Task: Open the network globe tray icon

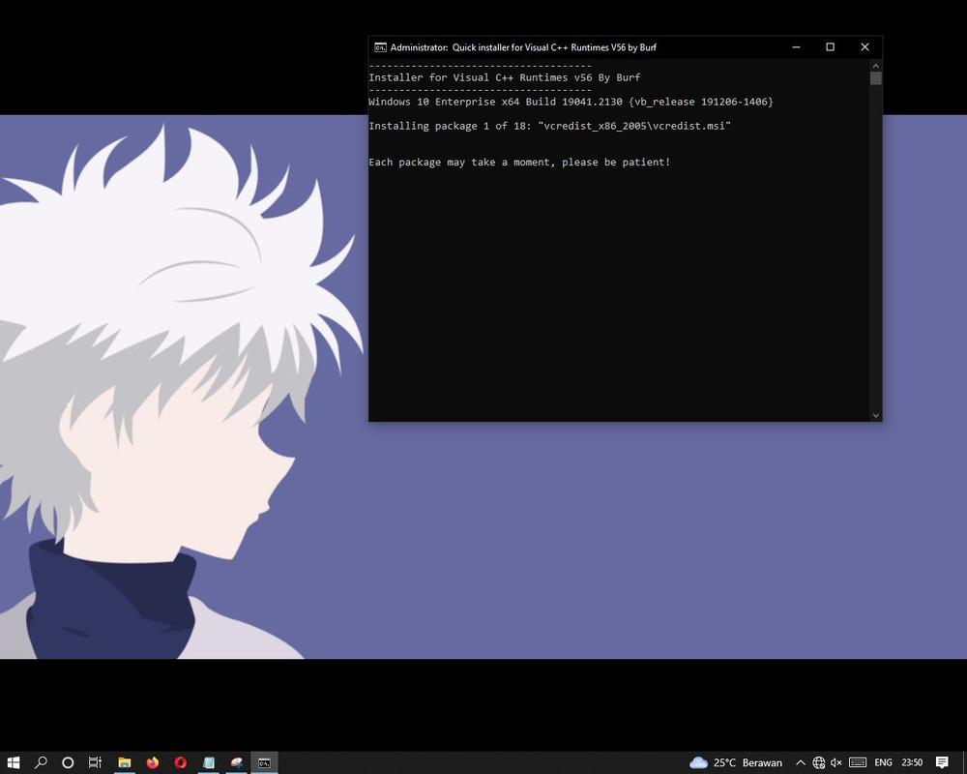Action: point(818,762)
